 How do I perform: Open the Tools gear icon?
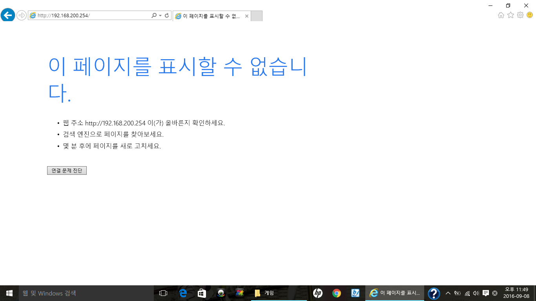click(520, 15)
